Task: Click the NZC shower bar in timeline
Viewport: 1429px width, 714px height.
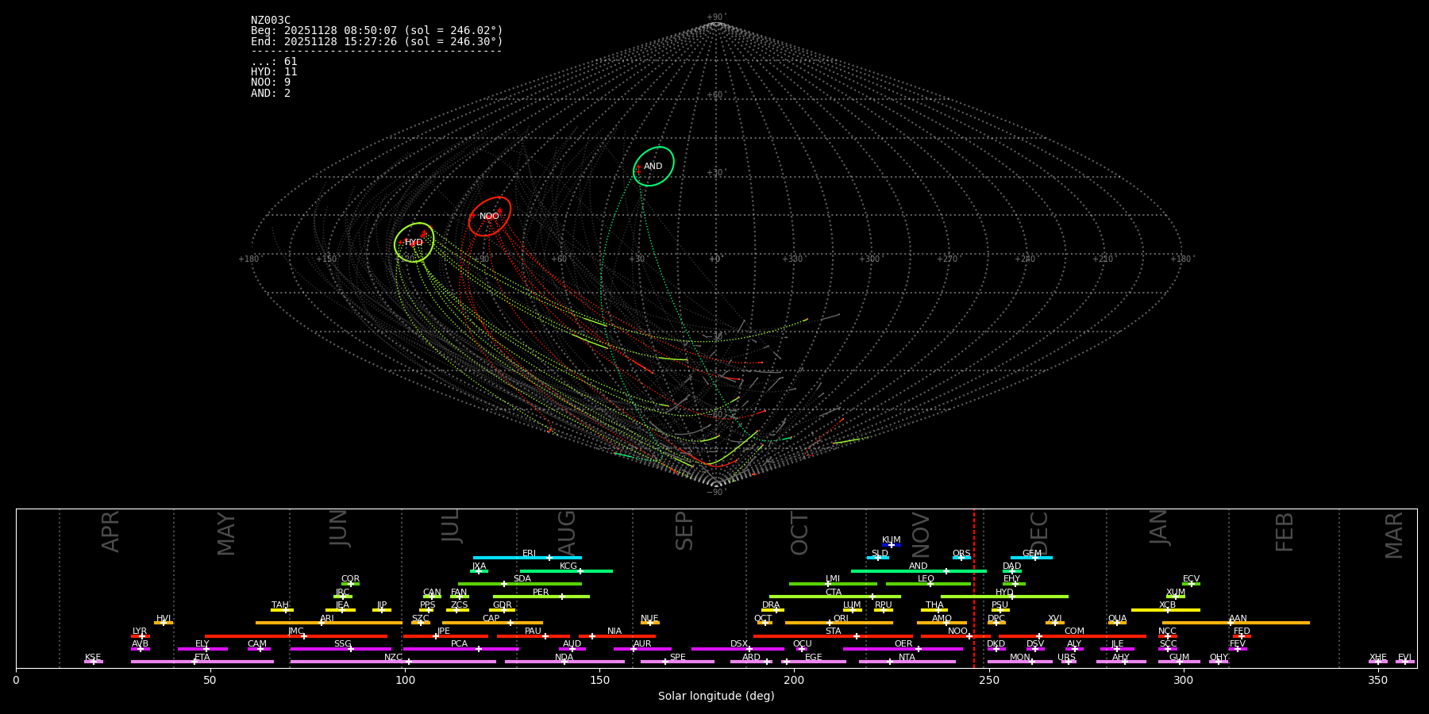Action: point(393,662)
